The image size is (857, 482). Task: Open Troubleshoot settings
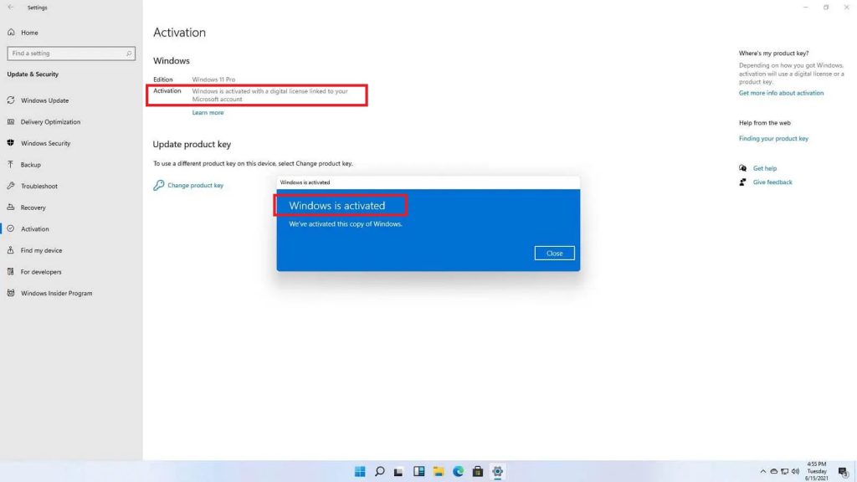point(38,186)
